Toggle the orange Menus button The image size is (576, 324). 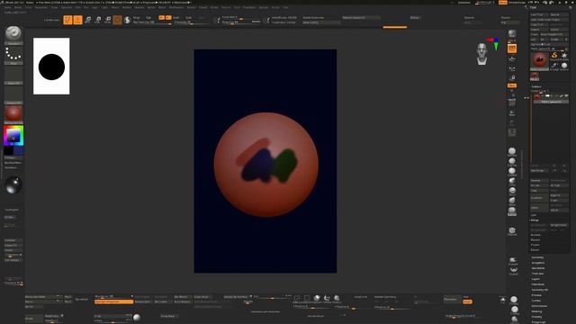point(503,3)
